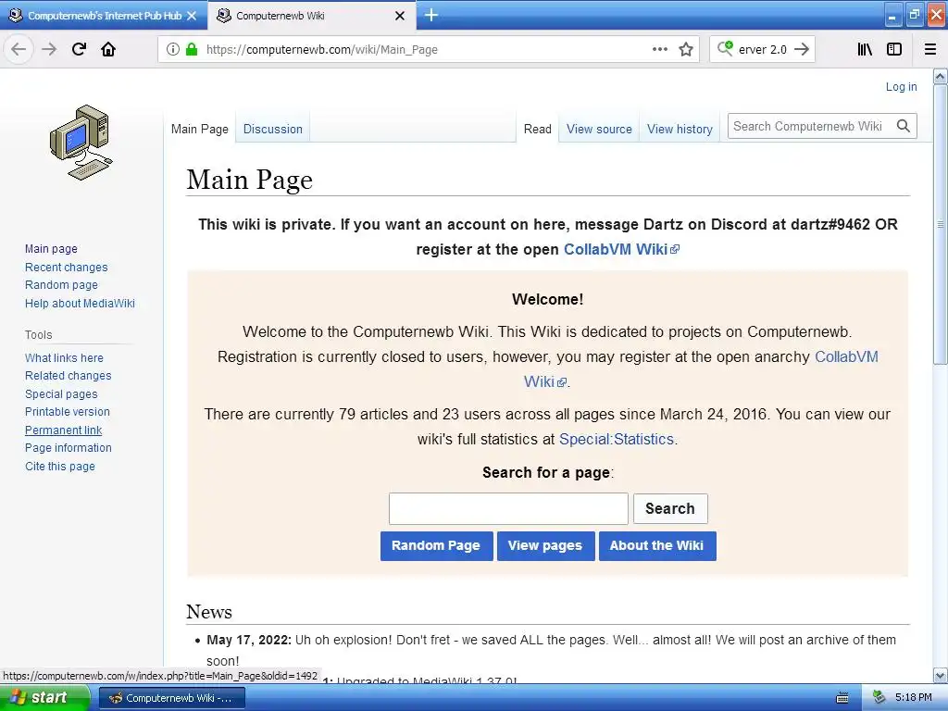Toggle the sidebar view icon
The width and height of the screenshot is (948, 711).
pyautogui.click(x=894, y=49)
